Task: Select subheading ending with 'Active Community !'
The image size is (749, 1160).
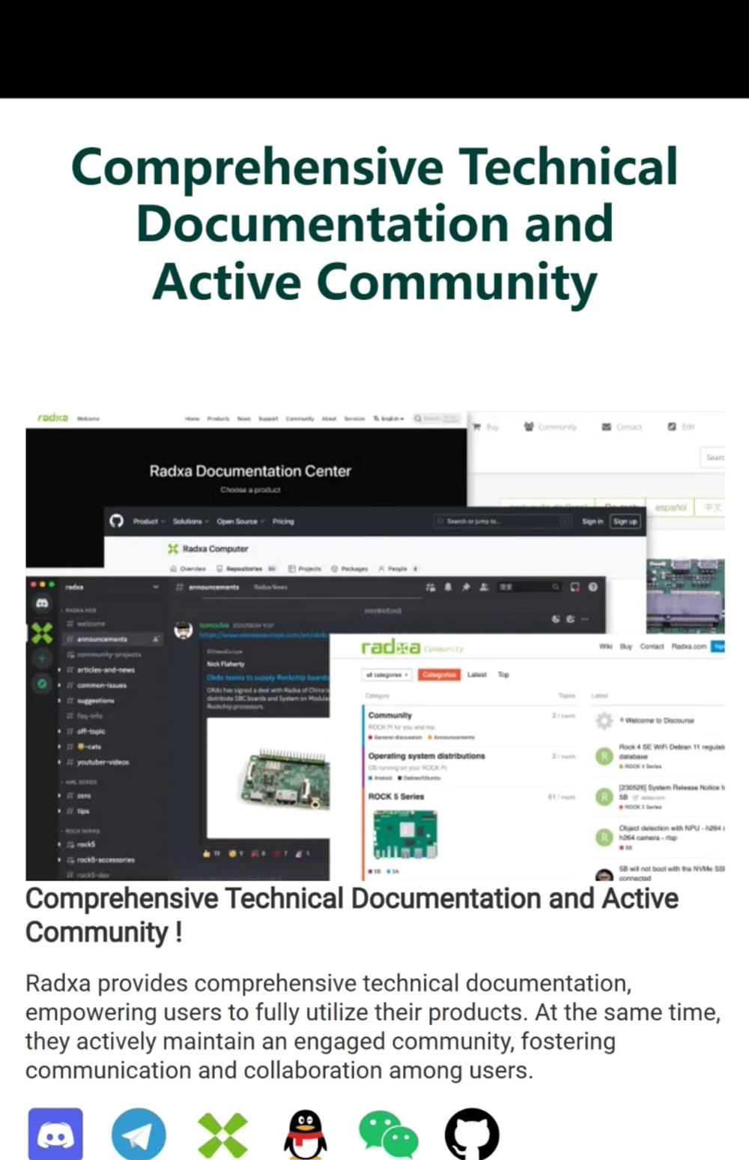Action: pyautogui.click(x=352, y=915)
